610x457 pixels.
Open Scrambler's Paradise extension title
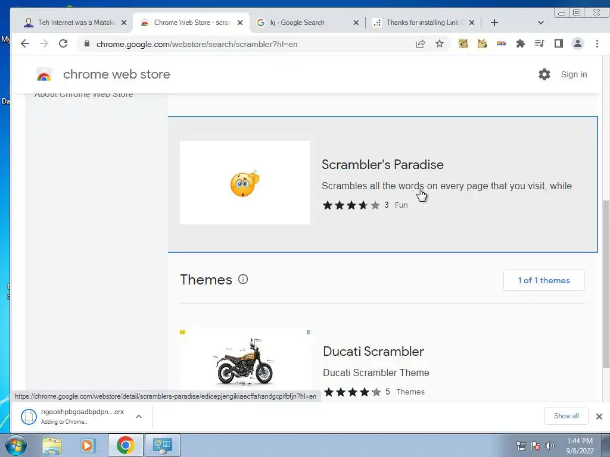[382, 164]
